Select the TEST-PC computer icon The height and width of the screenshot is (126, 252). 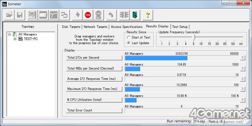[20, 39]
